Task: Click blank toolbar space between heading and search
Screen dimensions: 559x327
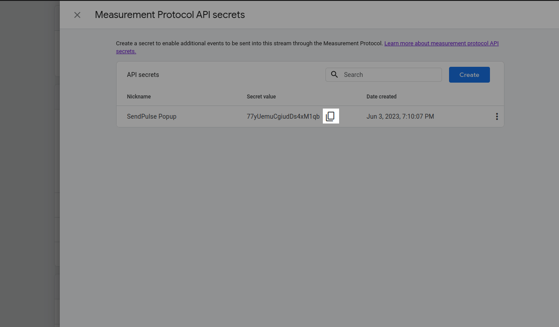Action: click(x=242, y=75)
